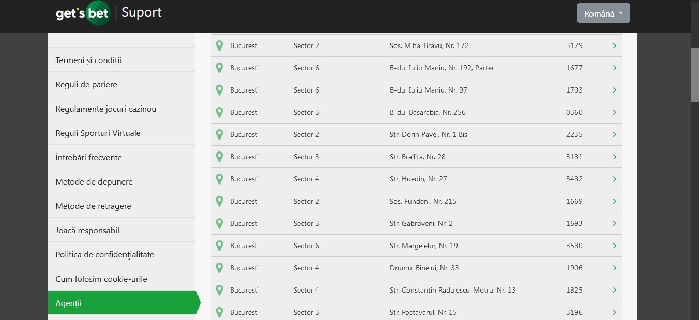Click Sector 2 in Sos. Fundeni row
The width and height of the screenshot is (700, 320).
(307, 201)
